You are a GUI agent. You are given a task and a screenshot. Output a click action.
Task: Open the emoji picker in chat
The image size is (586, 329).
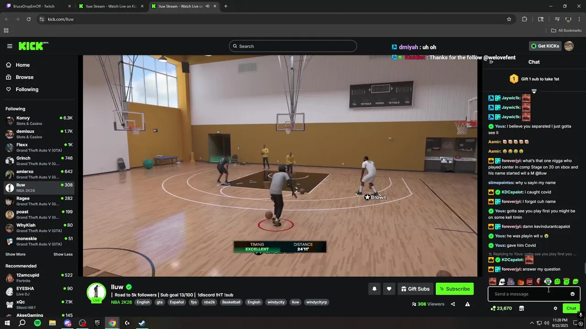pyautogui.click(x=572, y=294)
